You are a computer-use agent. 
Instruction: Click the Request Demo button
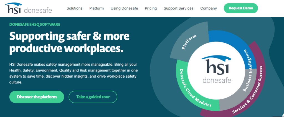(241, 8)
